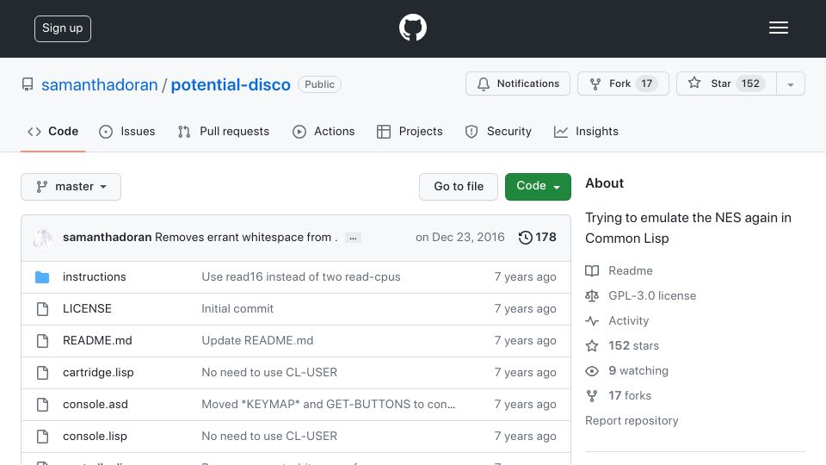
Task: Switch to the Code tab
Action: pos(52,131)
